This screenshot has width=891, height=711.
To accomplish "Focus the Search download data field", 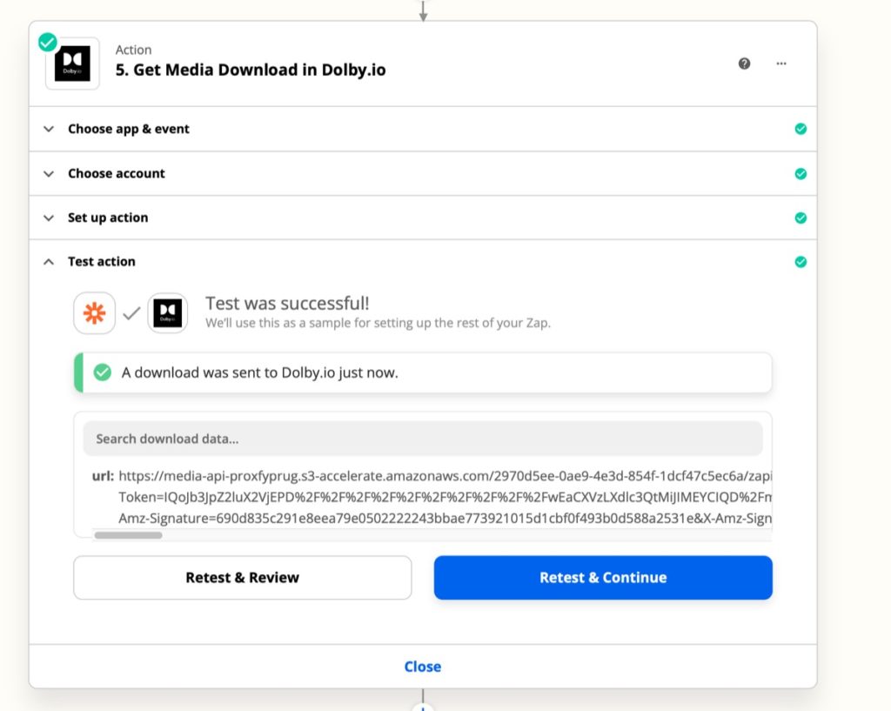I will pos(423,439).
